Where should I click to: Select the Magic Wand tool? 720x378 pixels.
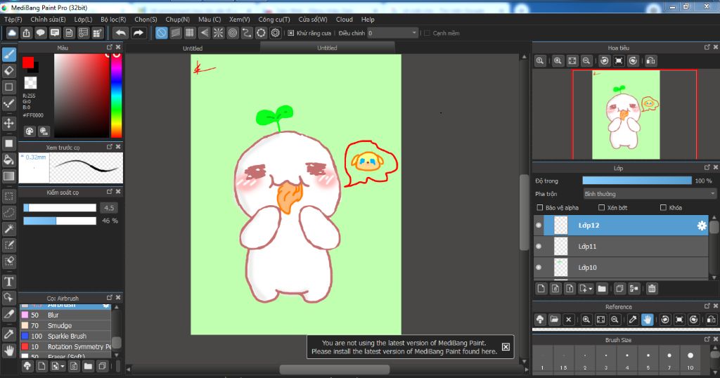(8, 229)
